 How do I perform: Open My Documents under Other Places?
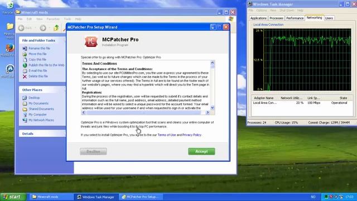(38, 103)
